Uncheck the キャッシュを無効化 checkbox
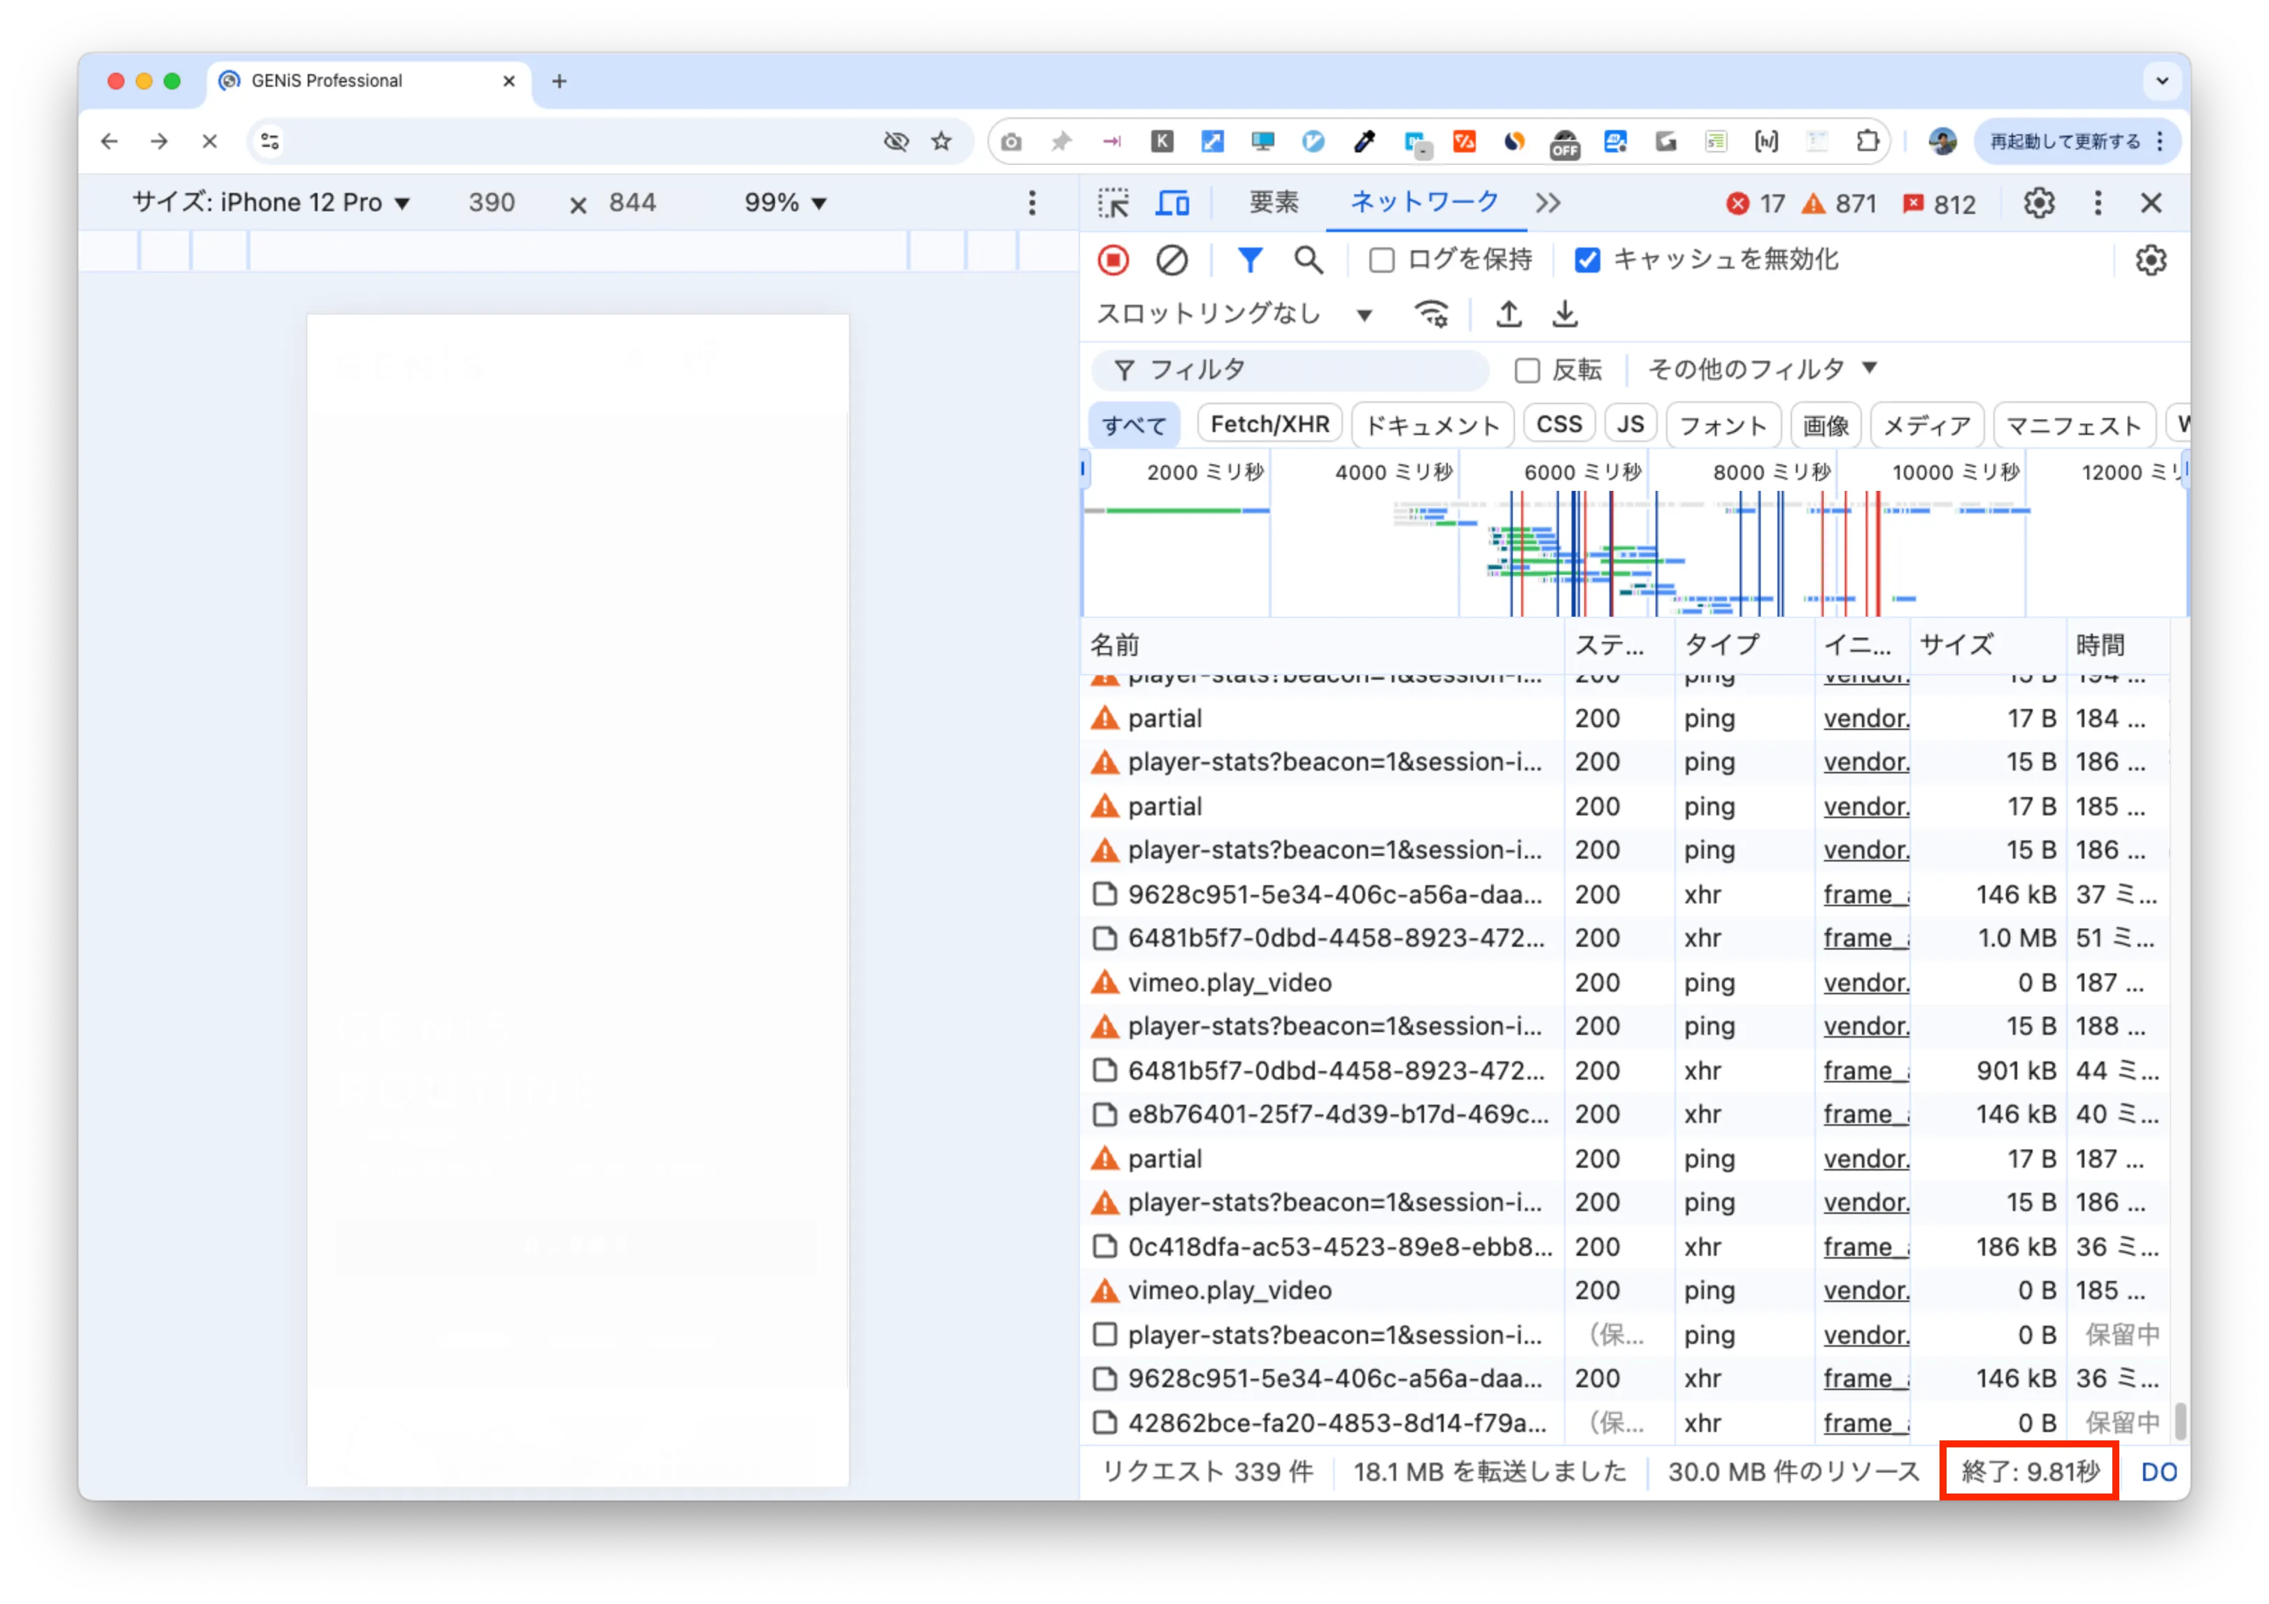Screen dimensions: 2269x1604 pos(1586,261)
